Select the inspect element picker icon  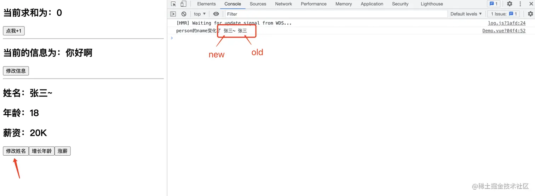click(x=173, y=4)
